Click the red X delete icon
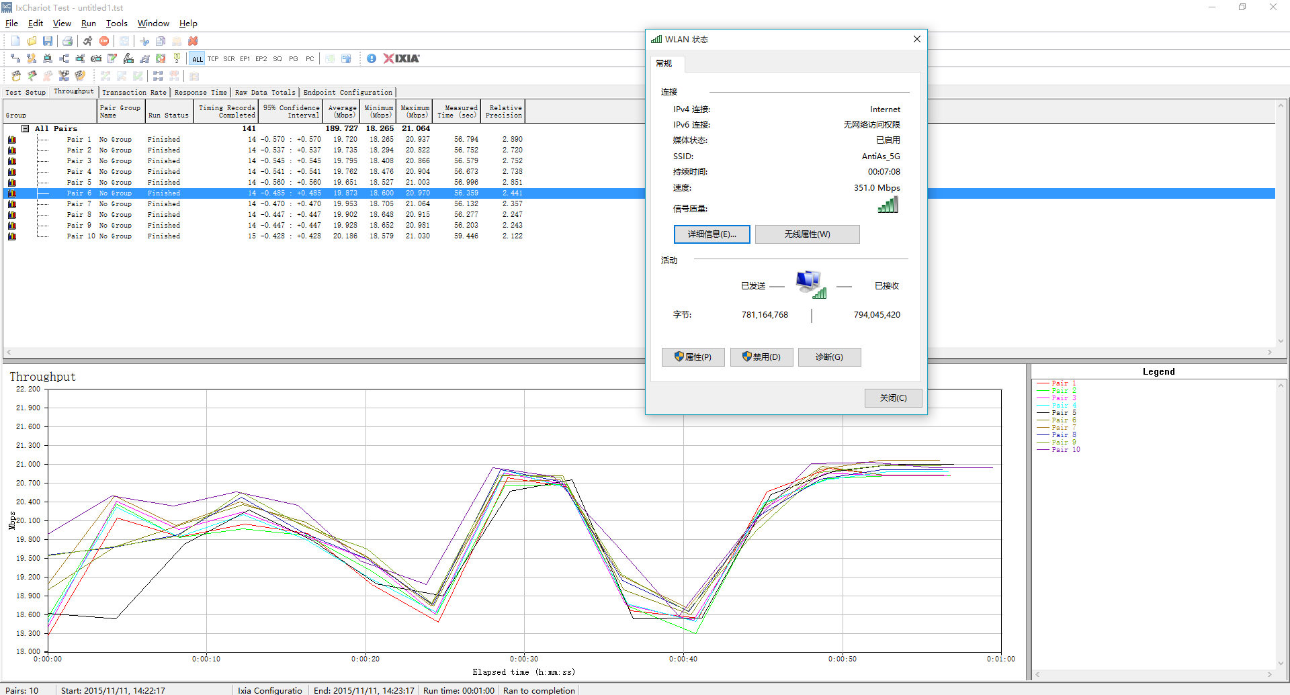The height and width of the screenshot is (695, 1290). tap(193, 41)
